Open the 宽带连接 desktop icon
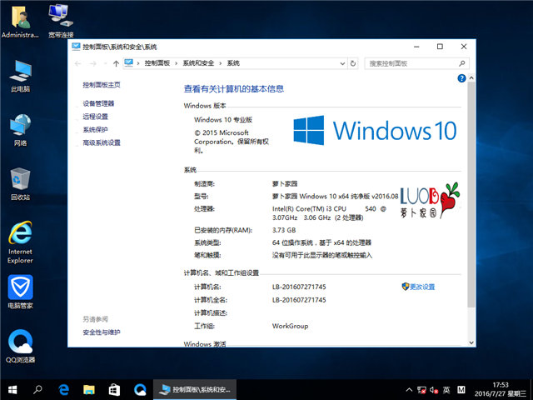The width and height of the screenshot is (533, 400). [x=61, y=21]
